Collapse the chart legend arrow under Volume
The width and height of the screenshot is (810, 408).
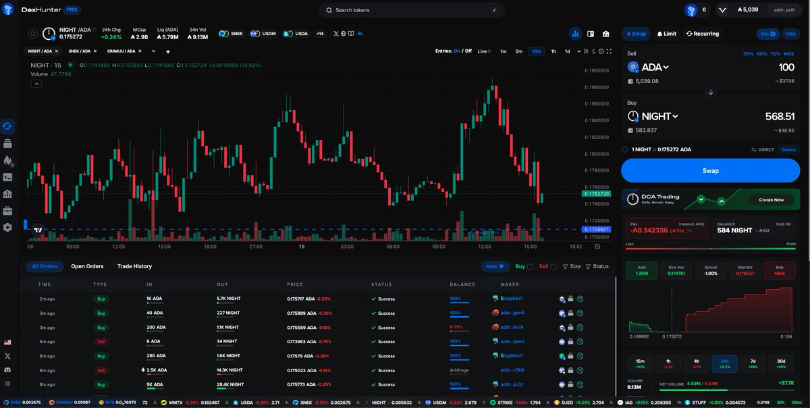36,83
